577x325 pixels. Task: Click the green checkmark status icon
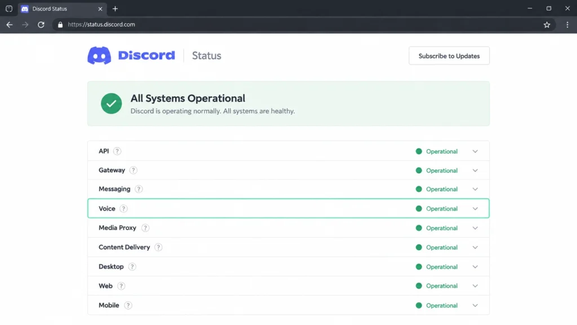point(111,104)
